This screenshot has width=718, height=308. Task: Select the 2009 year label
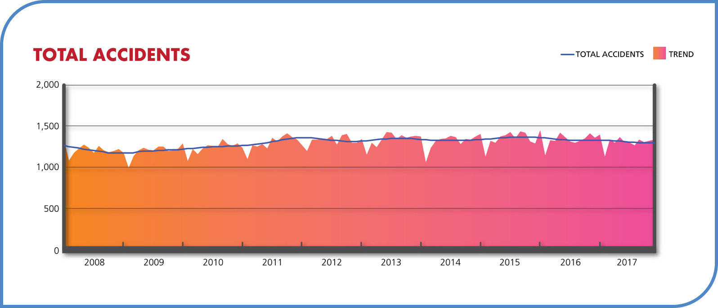[x=153, y=263]
